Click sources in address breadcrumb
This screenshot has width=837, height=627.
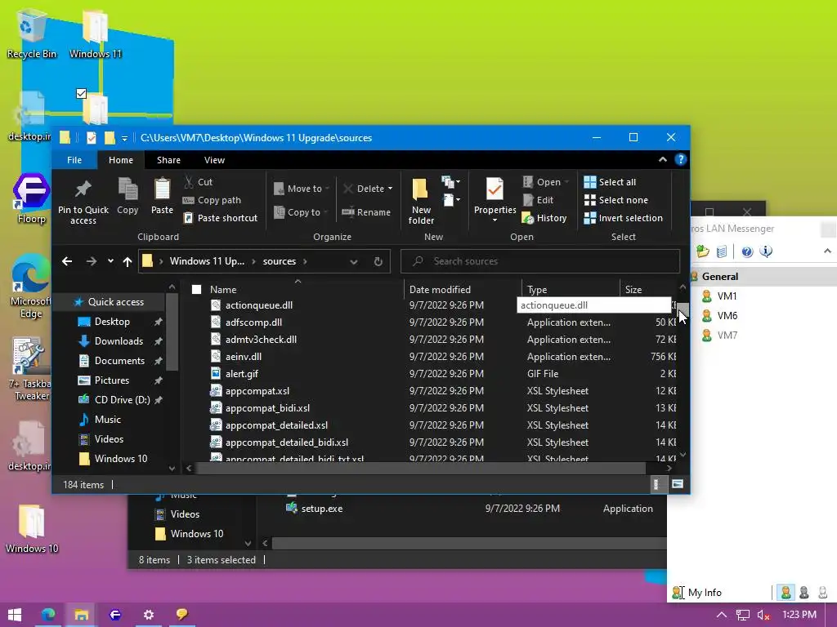click(x=280, y=261)
